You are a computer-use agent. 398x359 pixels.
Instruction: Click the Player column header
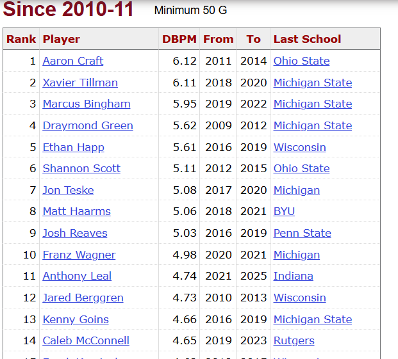62,39
